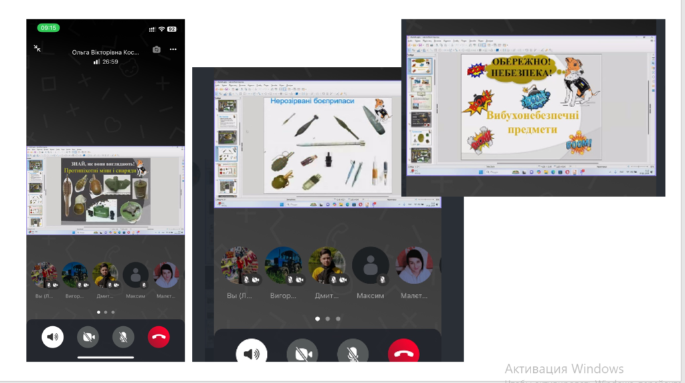Tap the speaker icon in middle phone call
The width and height of the screenshot is (685, 383).
pyautogui.click(x=252, y=354)
